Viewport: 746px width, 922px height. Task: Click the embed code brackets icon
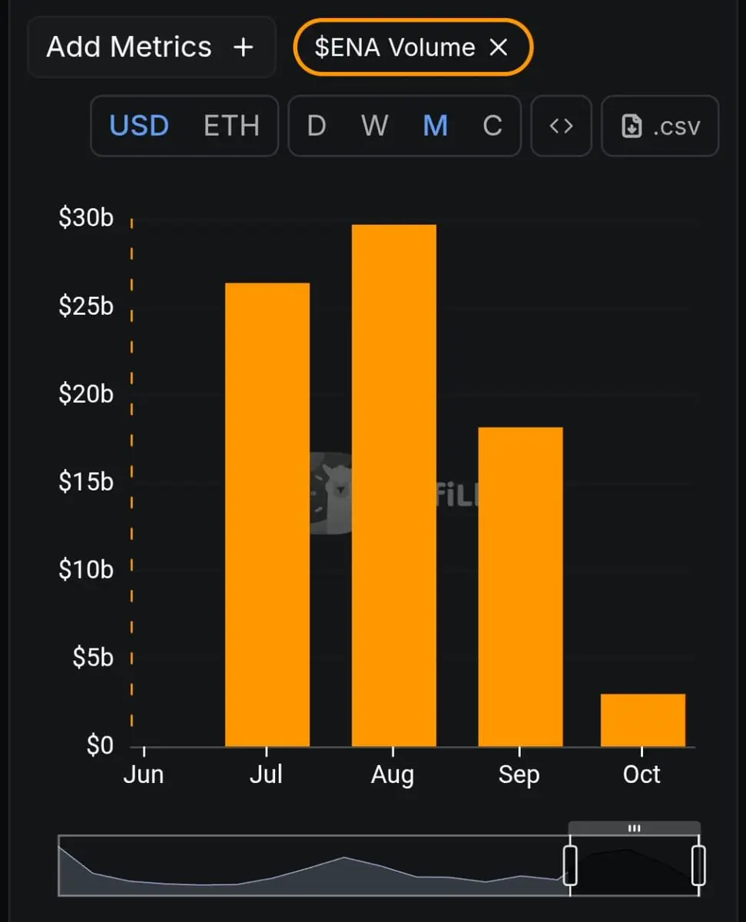pyautogui.click(x=561, y=126)
